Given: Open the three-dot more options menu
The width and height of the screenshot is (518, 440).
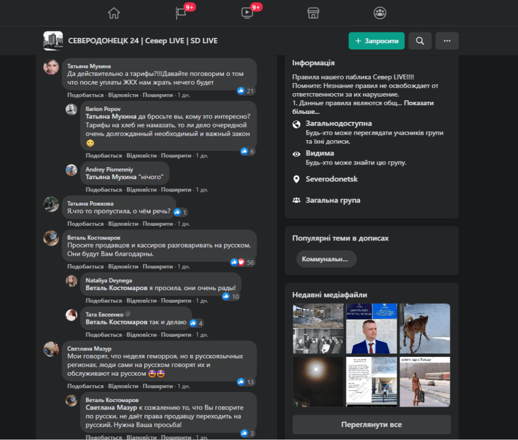Looking at the screenshot, I should [447, 41].
